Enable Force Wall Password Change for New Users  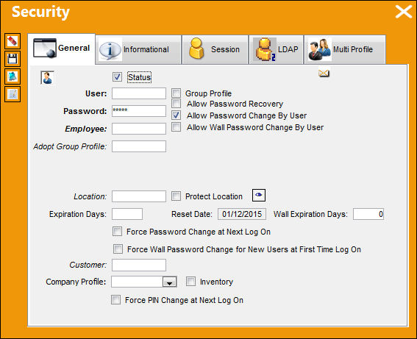(x=118, y=249)
